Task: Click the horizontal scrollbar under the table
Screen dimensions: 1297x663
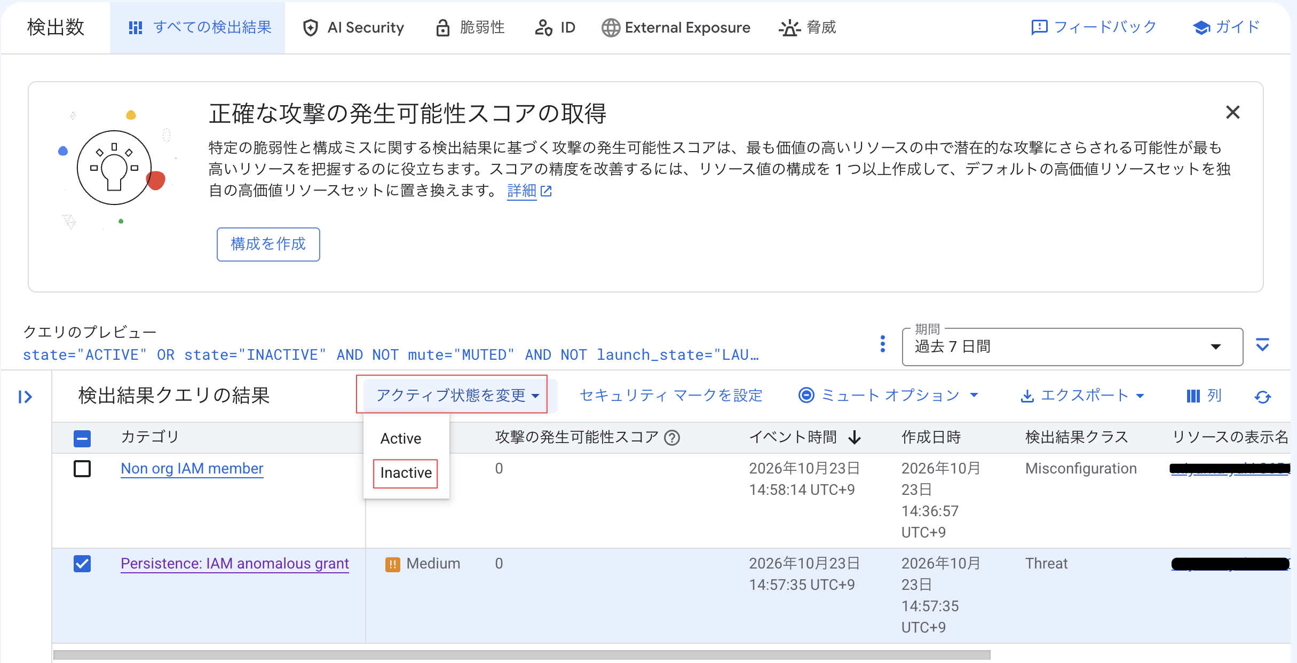Action: (522, 655)
